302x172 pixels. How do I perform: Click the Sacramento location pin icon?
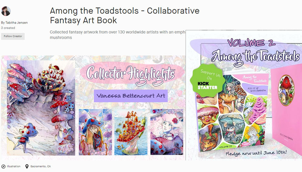[27, 166]
